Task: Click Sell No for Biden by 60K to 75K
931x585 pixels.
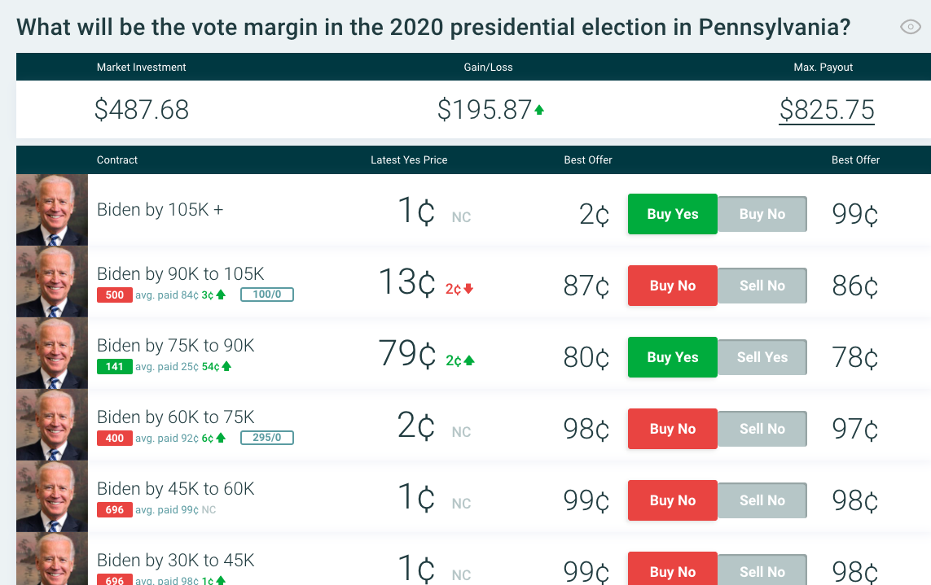Action: 762,429
